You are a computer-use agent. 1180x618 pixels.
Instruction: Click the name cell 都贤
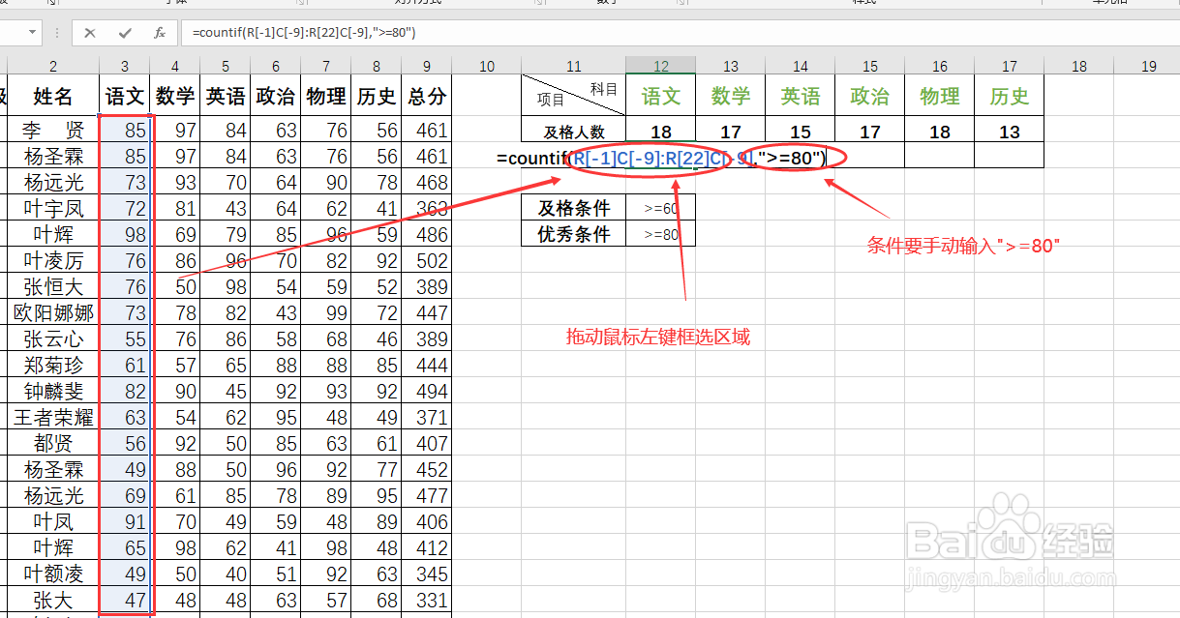53,443
